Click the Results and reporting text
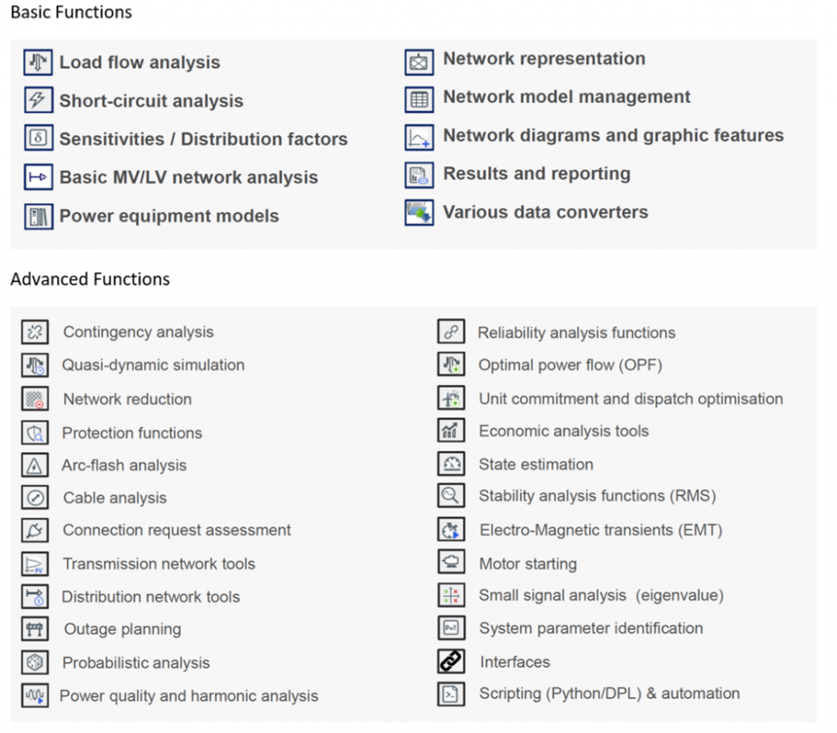Image resolution: width=837 pixels, height=733 pixels. pos(537,173)
